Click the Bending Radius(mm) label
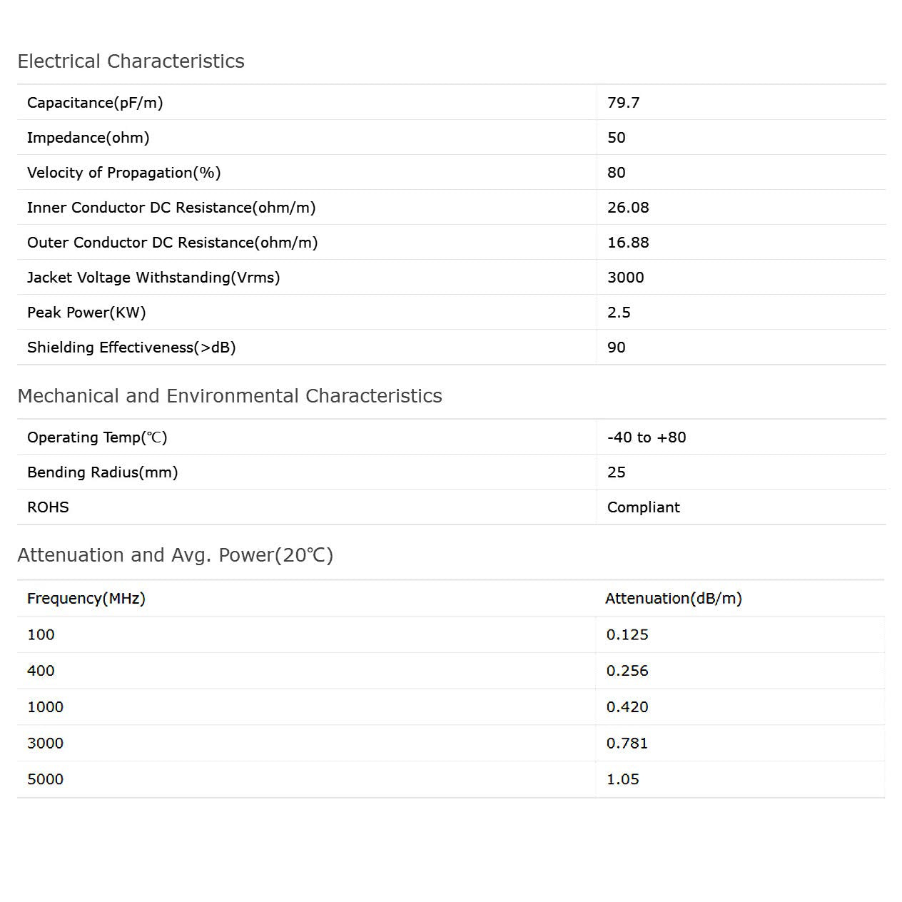Screen dimensions: 902x902 point(102,472)
